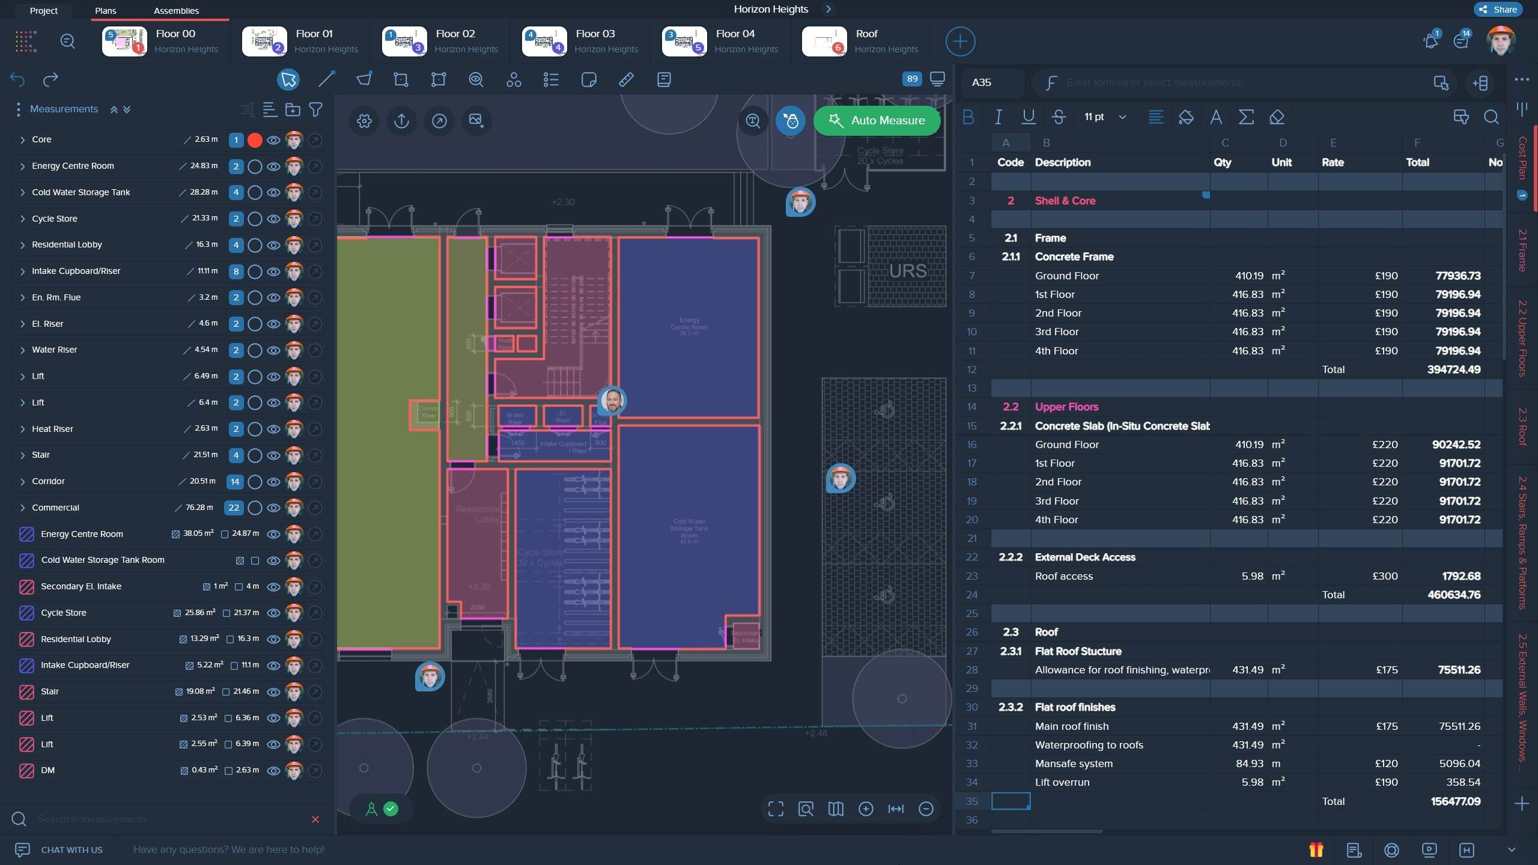
Task: Switch to the Assemblies tab
Action: click(x=177, y=10)
